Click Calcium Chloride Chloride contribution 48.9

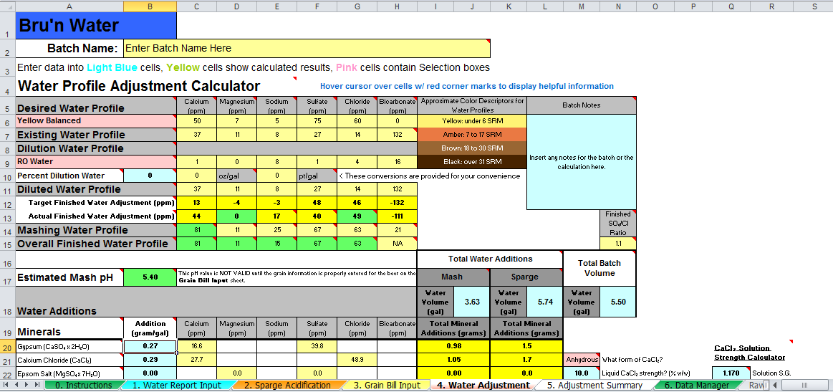pyautogui.click(x=357, y=360)
